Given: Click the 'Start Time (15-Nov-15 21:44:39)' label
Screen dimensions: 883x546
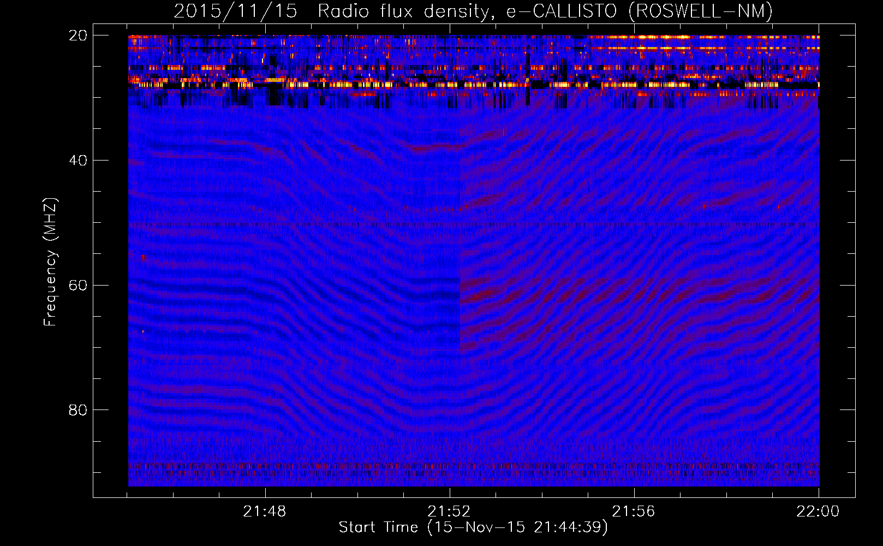Looking at the screenshot, I should [473, 527].
